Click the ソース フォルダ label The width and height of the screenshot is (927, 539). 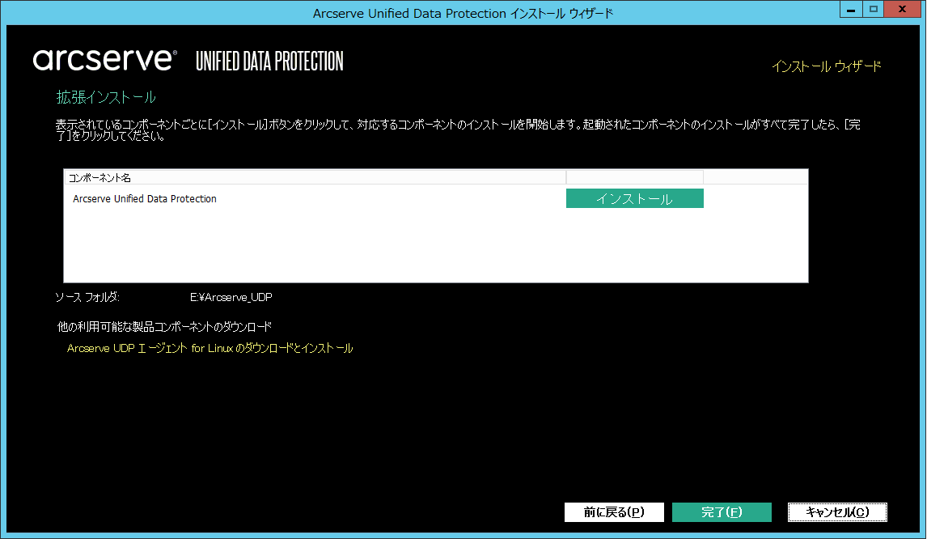point(87,298)
